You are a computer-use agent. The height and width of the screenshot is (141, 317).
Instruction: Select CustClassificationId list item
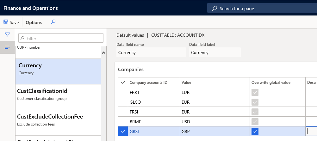tap(58, 97)
